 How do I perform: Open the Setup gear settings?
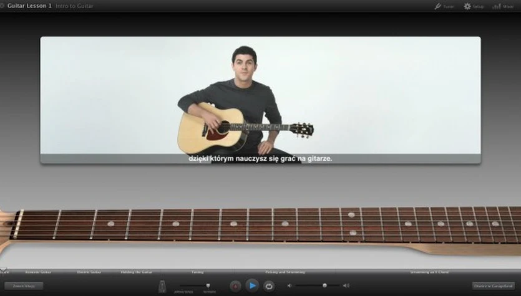(474, 6)
